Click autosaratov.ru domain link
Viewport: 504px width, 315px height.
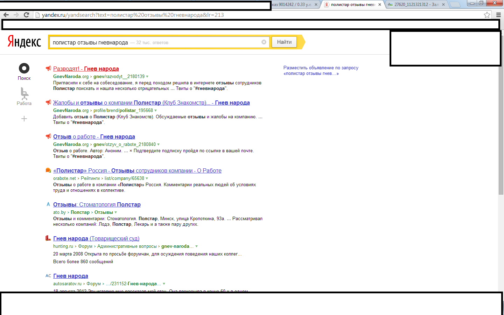pos(67,283)
